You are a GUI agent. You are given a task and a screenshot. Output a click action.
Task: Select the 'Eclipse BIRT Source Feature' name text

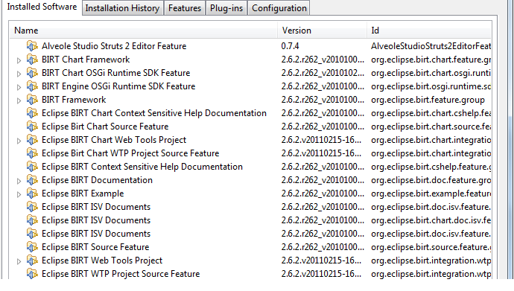(95, 248)
